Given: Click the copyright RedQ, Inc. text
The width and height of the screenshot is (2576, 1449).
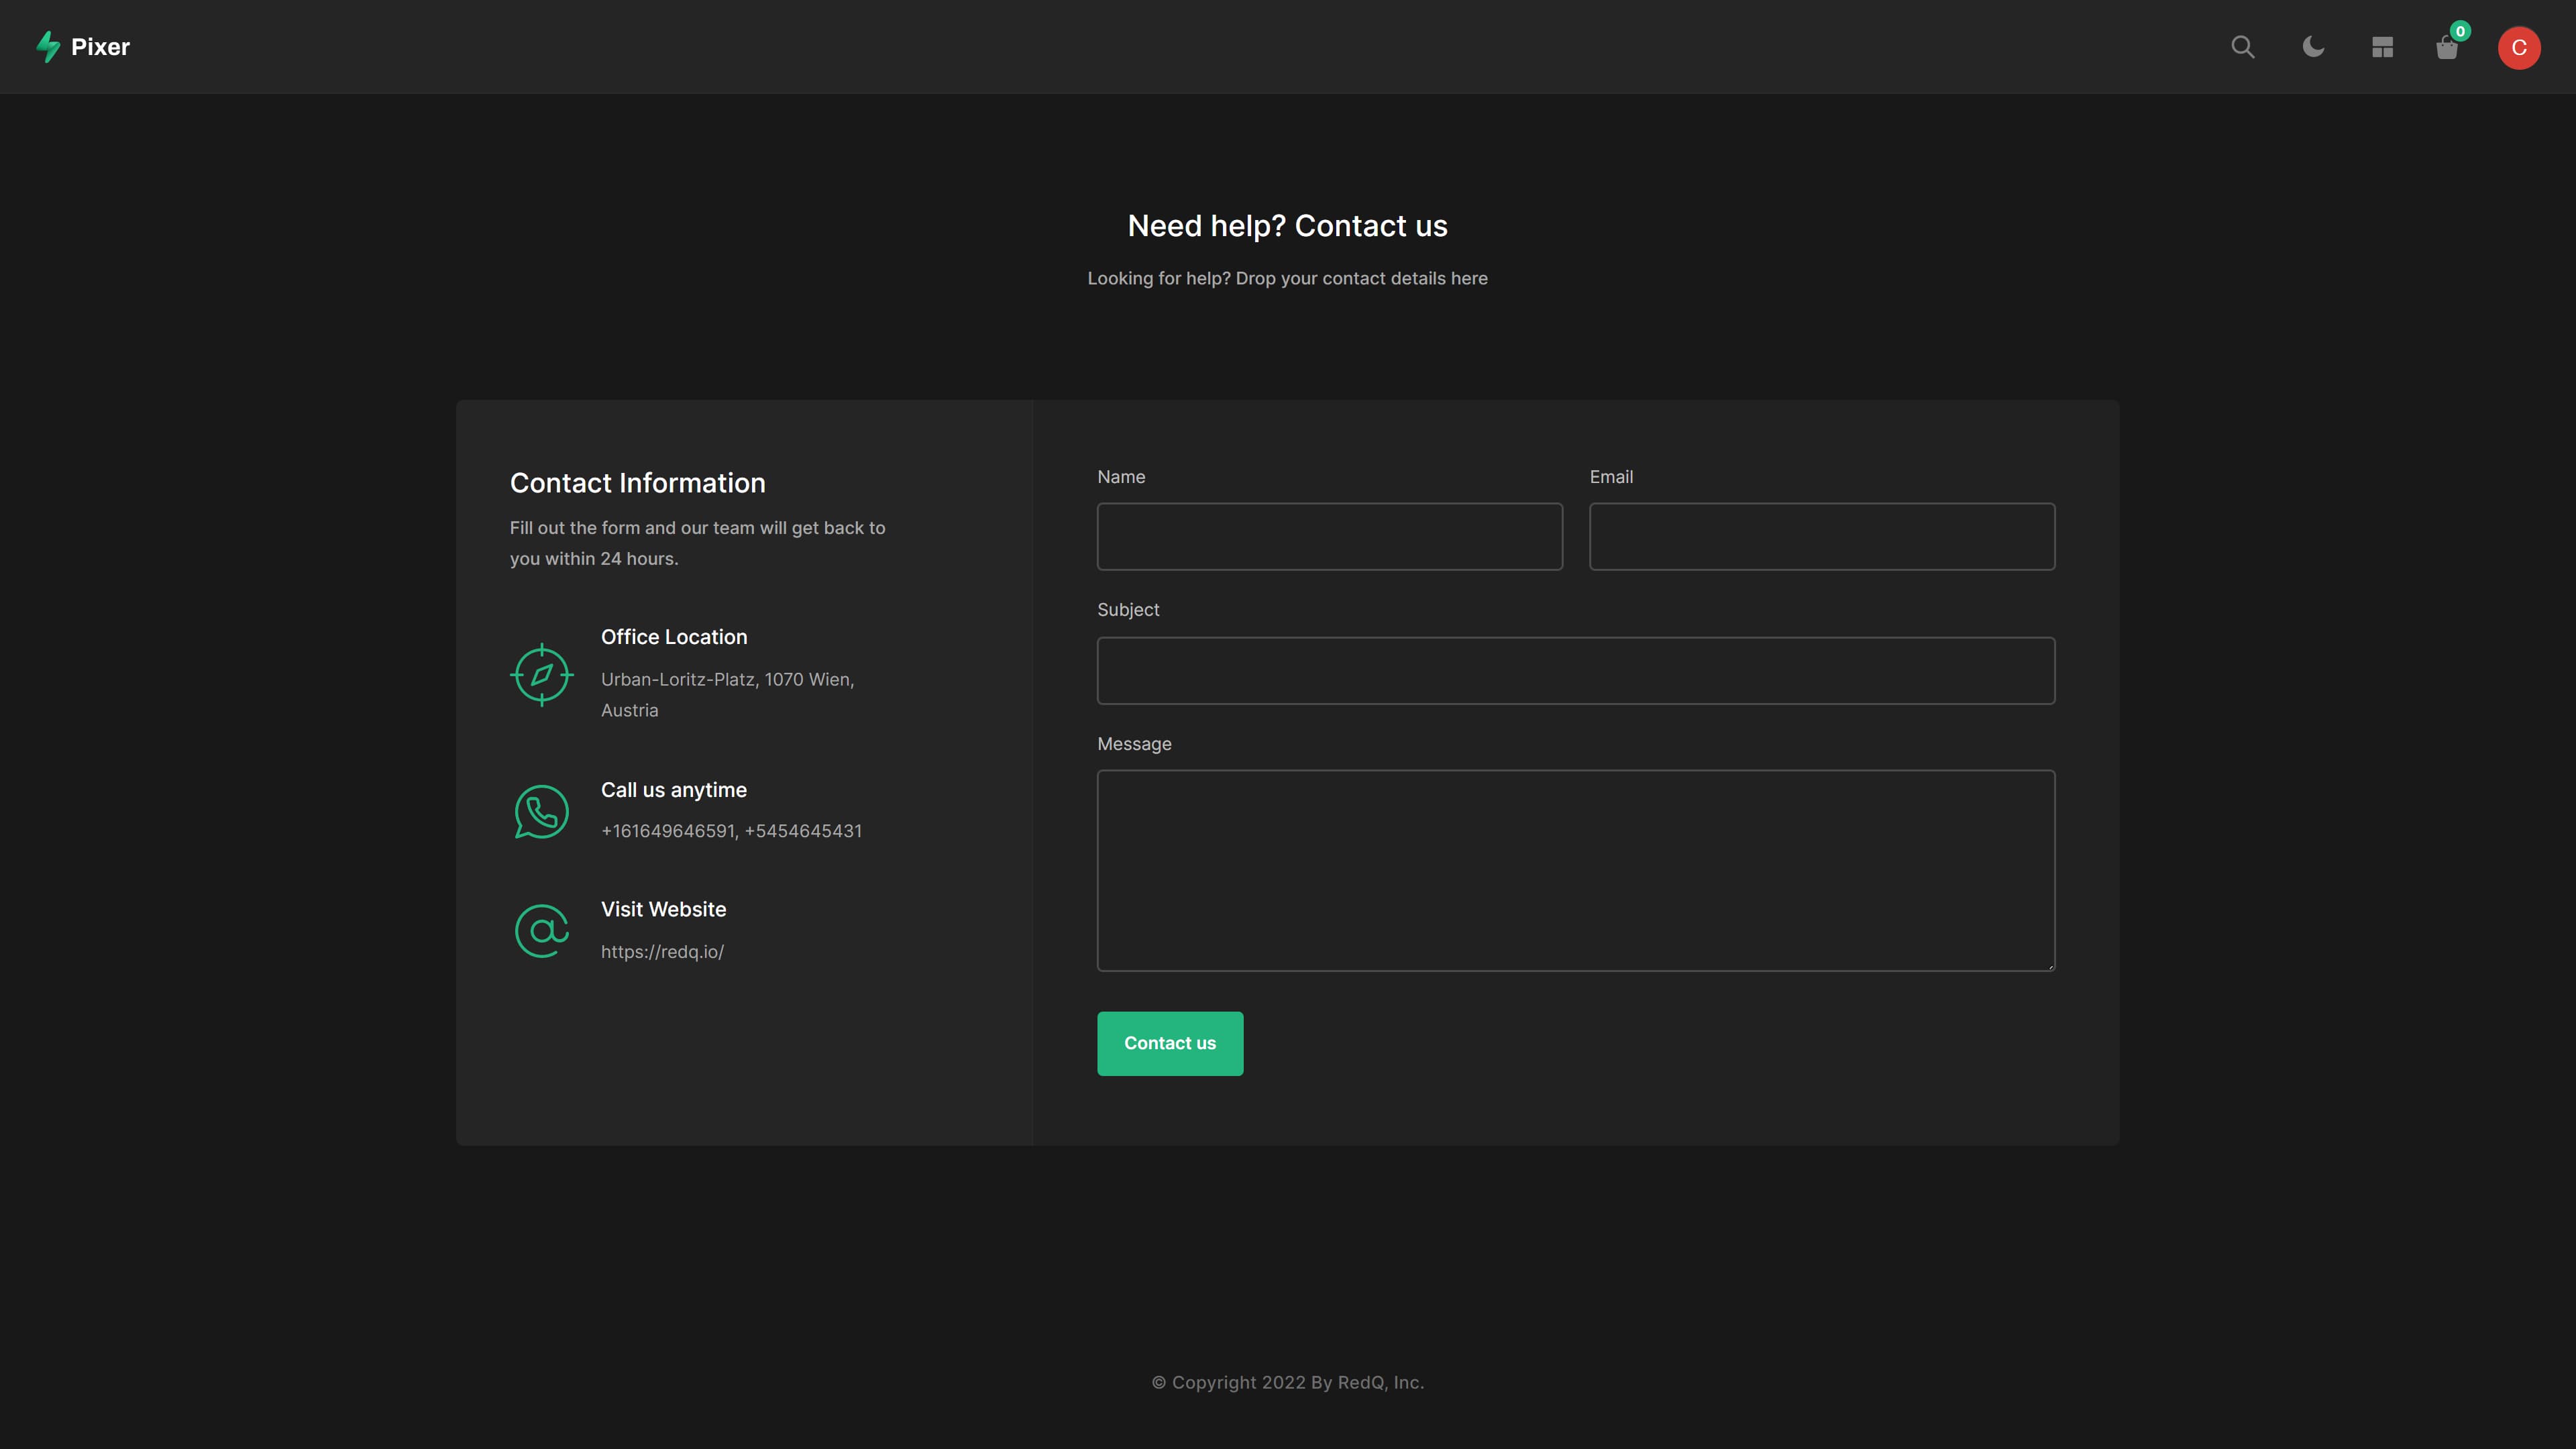Looking at the screenshot, I should [x=1288, y=1382].
